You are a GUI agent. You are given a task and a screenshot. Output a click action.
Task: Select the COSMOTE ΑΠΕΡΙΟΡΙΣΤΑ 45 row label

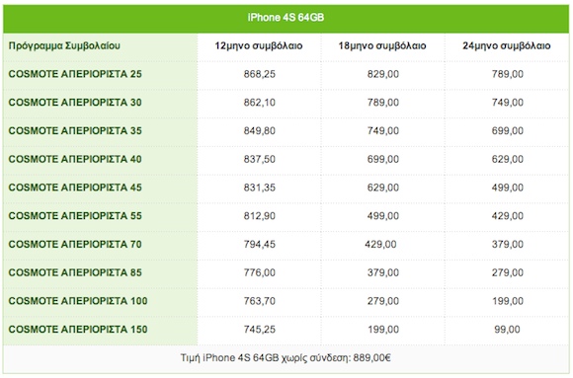pos(75,188)
